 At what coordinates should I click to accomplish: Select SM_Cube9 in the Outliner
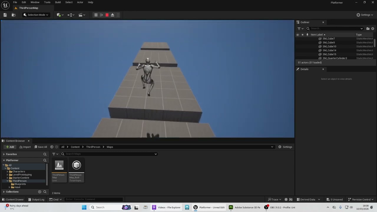click(329, 42)
